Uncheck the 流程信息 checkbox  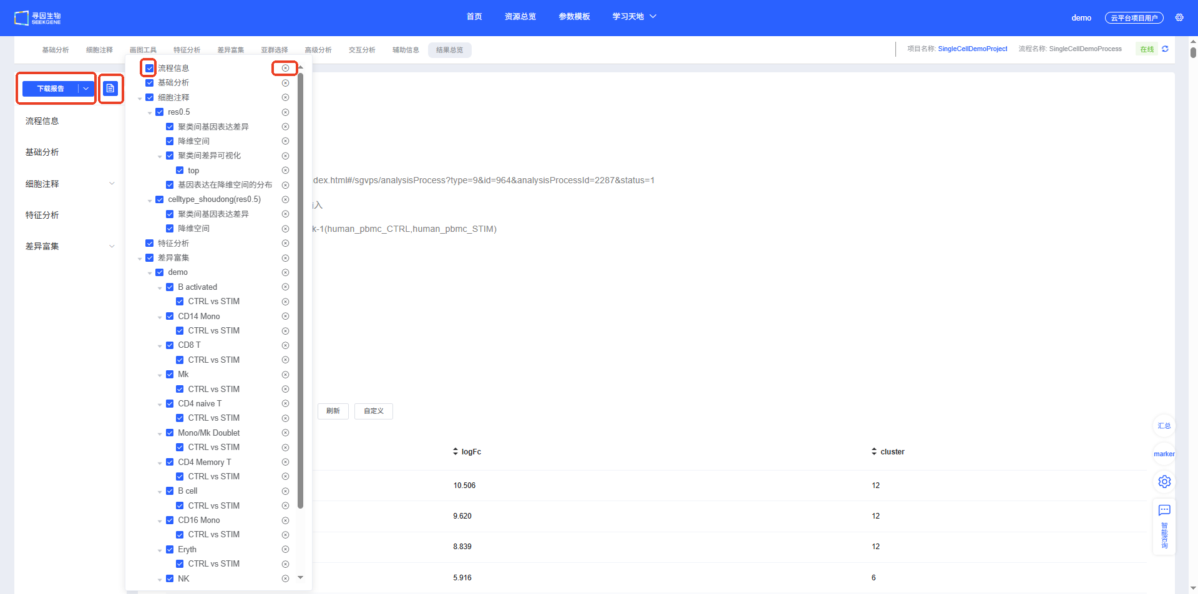point(150,68)
